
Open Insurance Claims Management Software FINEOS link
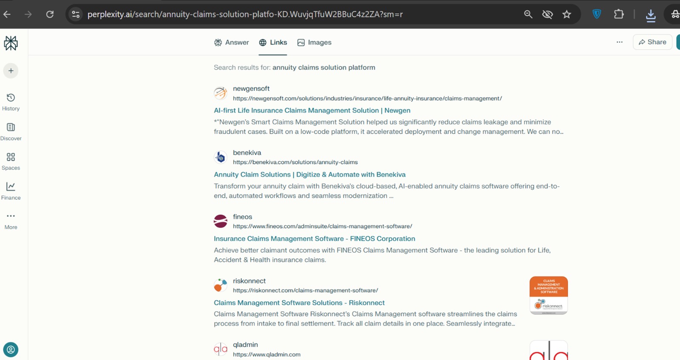[314, 239]
